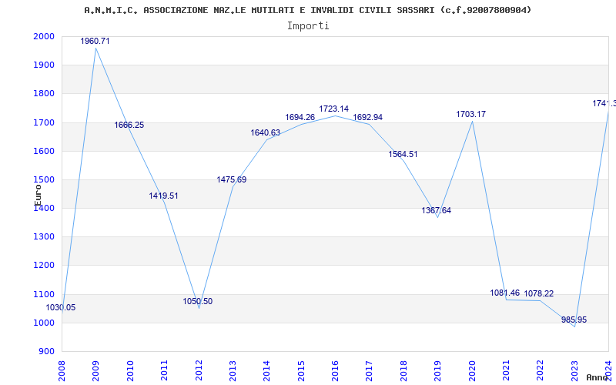Click the 1050.50 data label at 2012

tap(198, 301)
